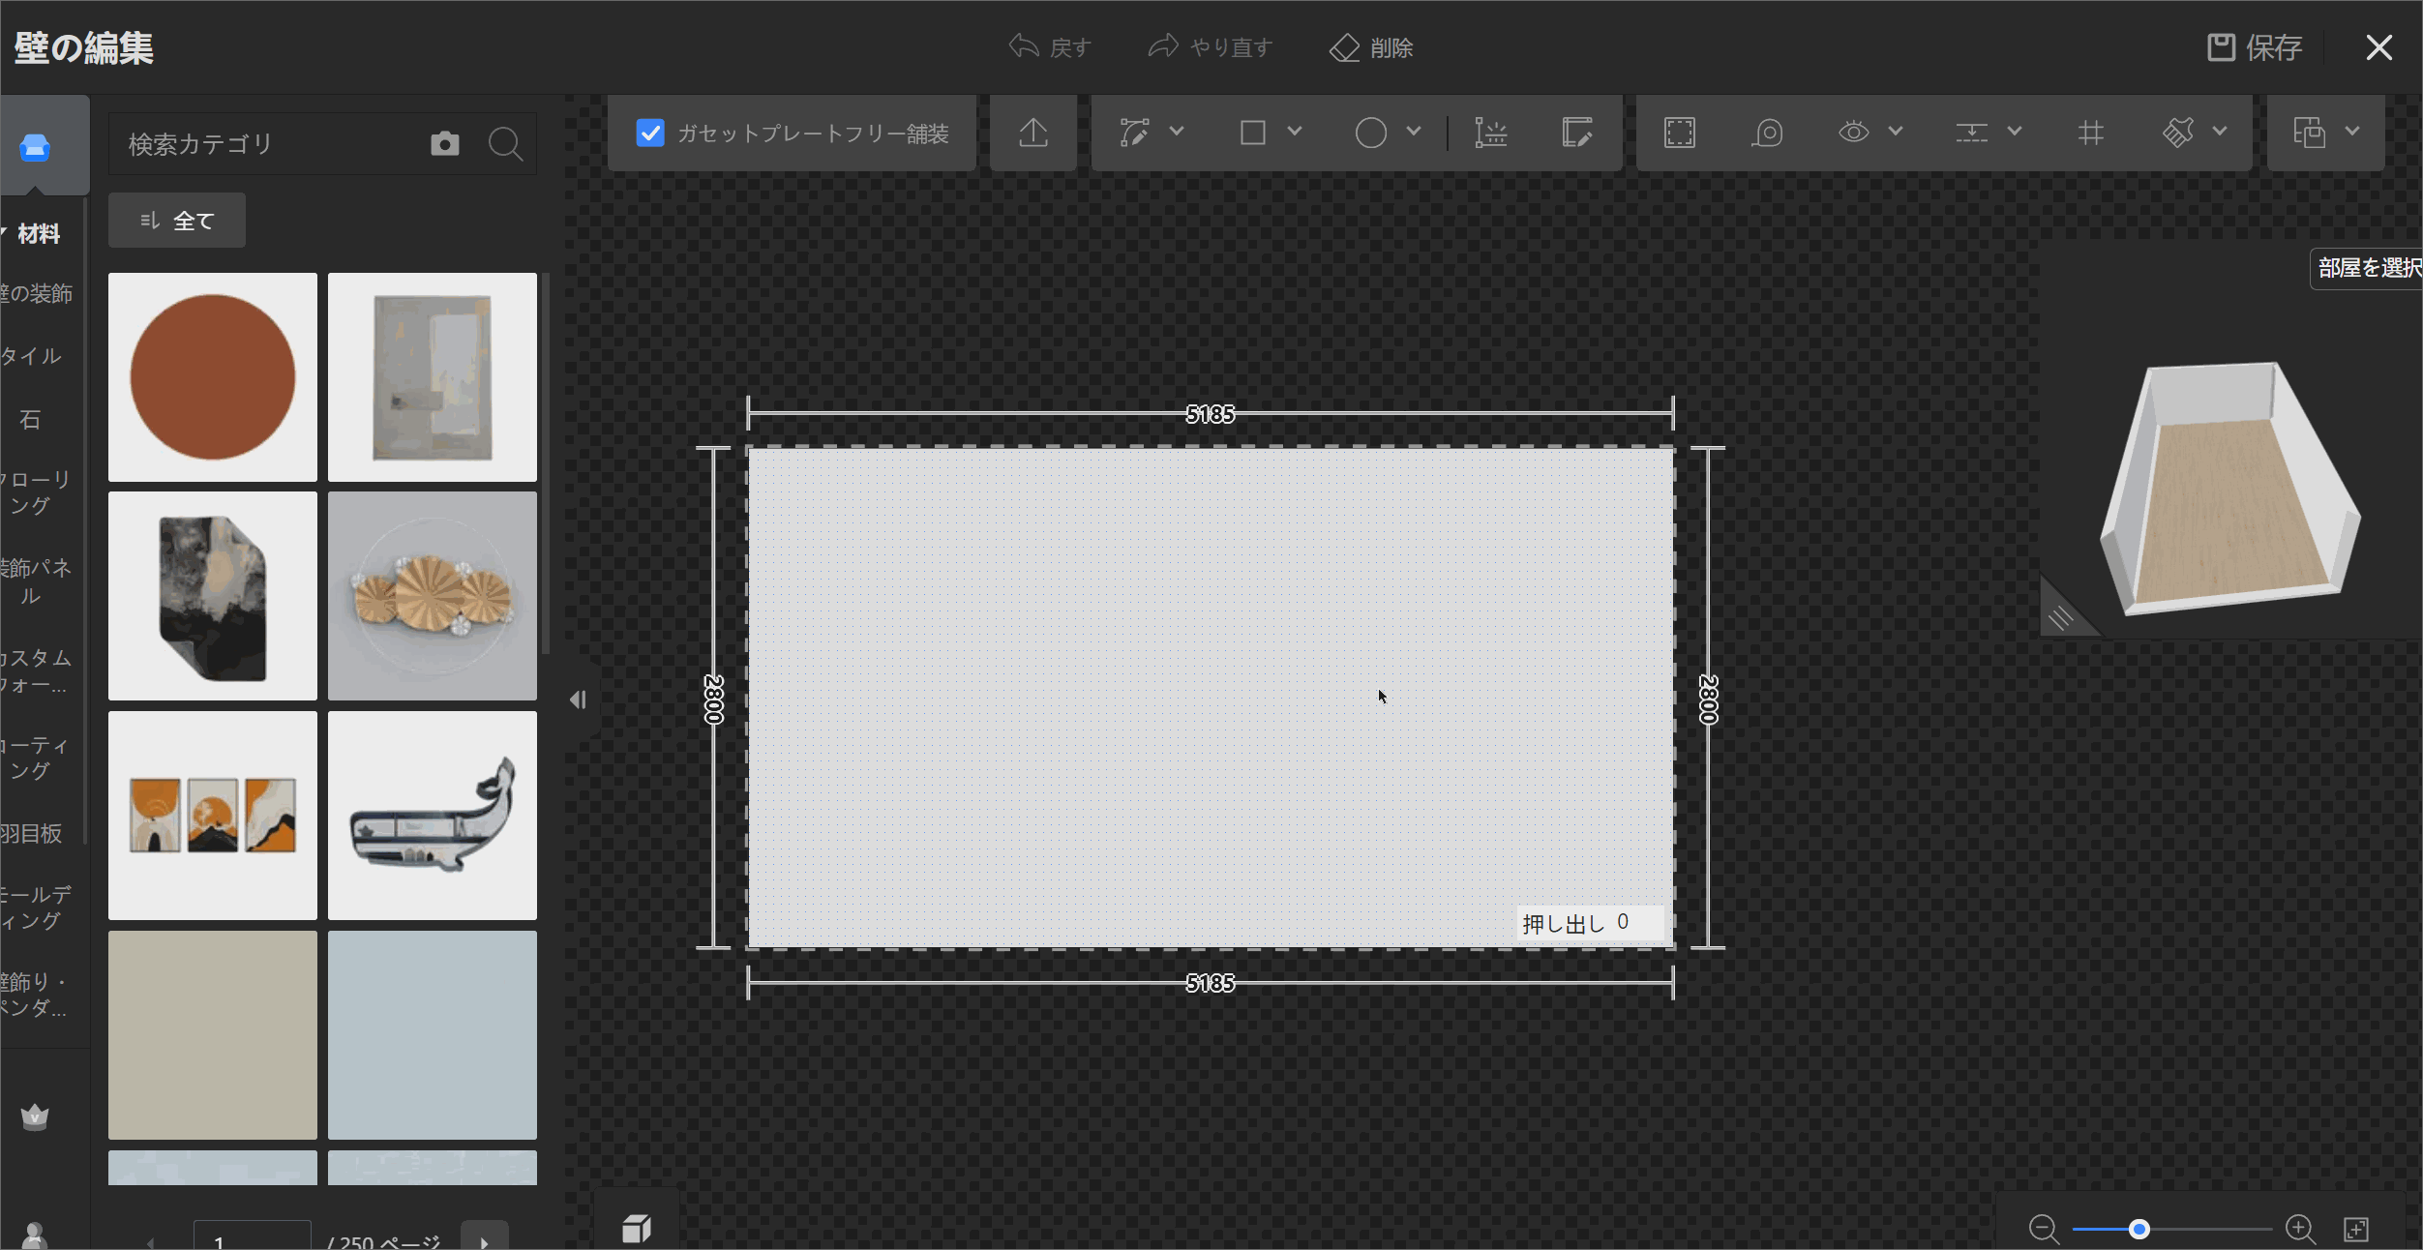The height and width of the screenshot is (1250, 2423).
Task: Toggle the eye visibility icon
Action: click(x=1853, y=132)
